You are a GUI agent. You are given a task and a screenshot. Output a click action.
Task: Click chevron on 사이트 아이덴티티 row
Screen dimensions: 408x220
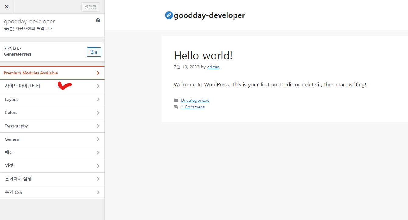point(98,86)
